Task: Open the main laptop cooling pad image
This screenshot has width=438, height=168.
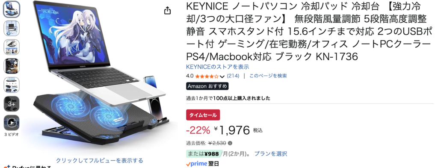Action: 101,75
